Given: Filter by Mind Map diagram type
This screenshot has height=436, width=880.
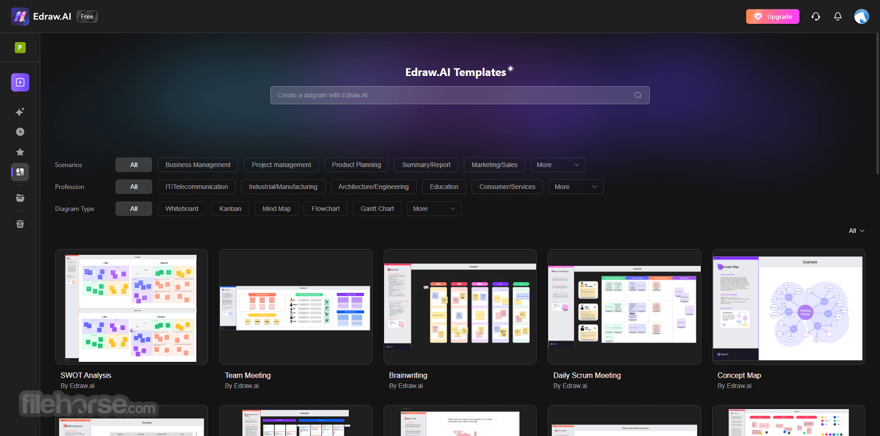Looking at the screenshot, I should [277, 209].
